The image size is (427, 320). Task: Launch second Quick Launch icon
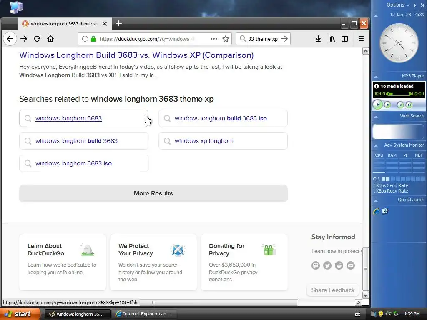click(385, 211)
